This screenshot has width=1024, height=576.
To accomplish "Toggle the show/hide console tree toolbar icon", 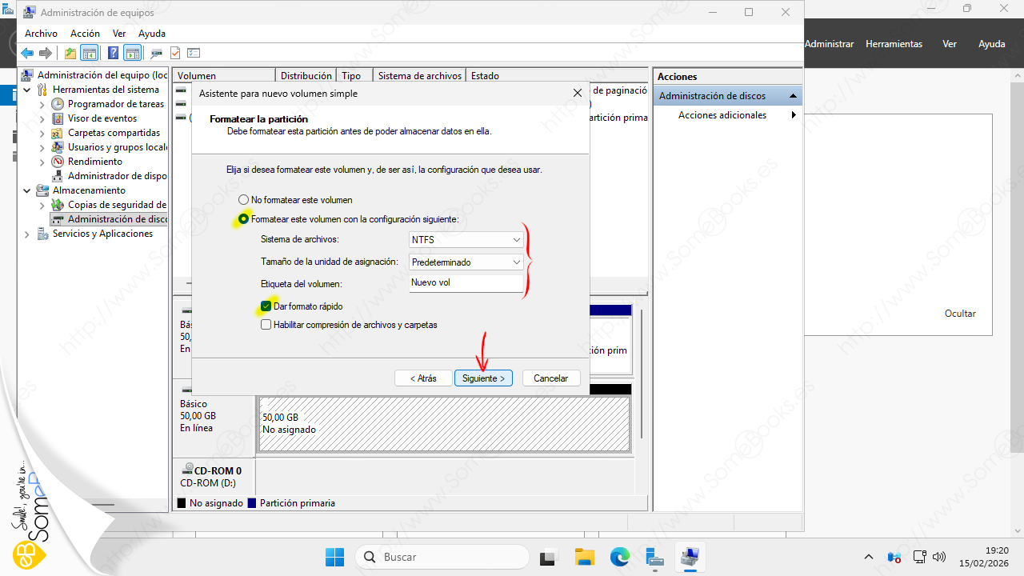I will click(x=90, y=53).
